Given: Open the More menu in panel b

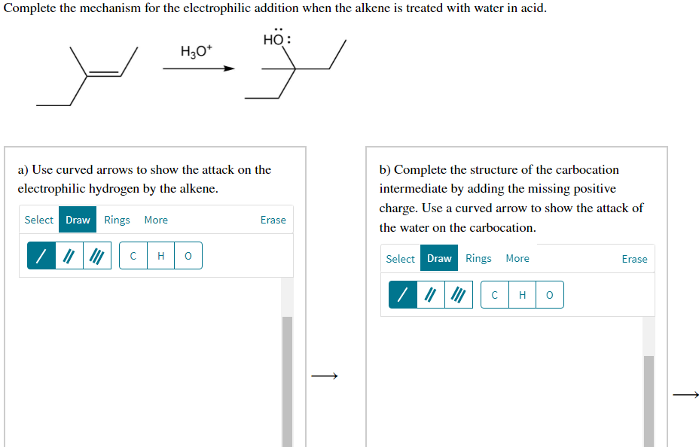Looking at the screenshot, I should click(x=517, y=258).
